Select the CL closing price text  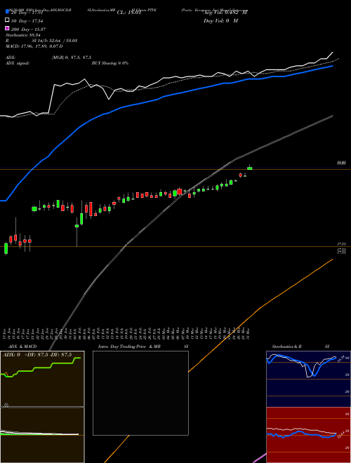[x=128, y=13]
